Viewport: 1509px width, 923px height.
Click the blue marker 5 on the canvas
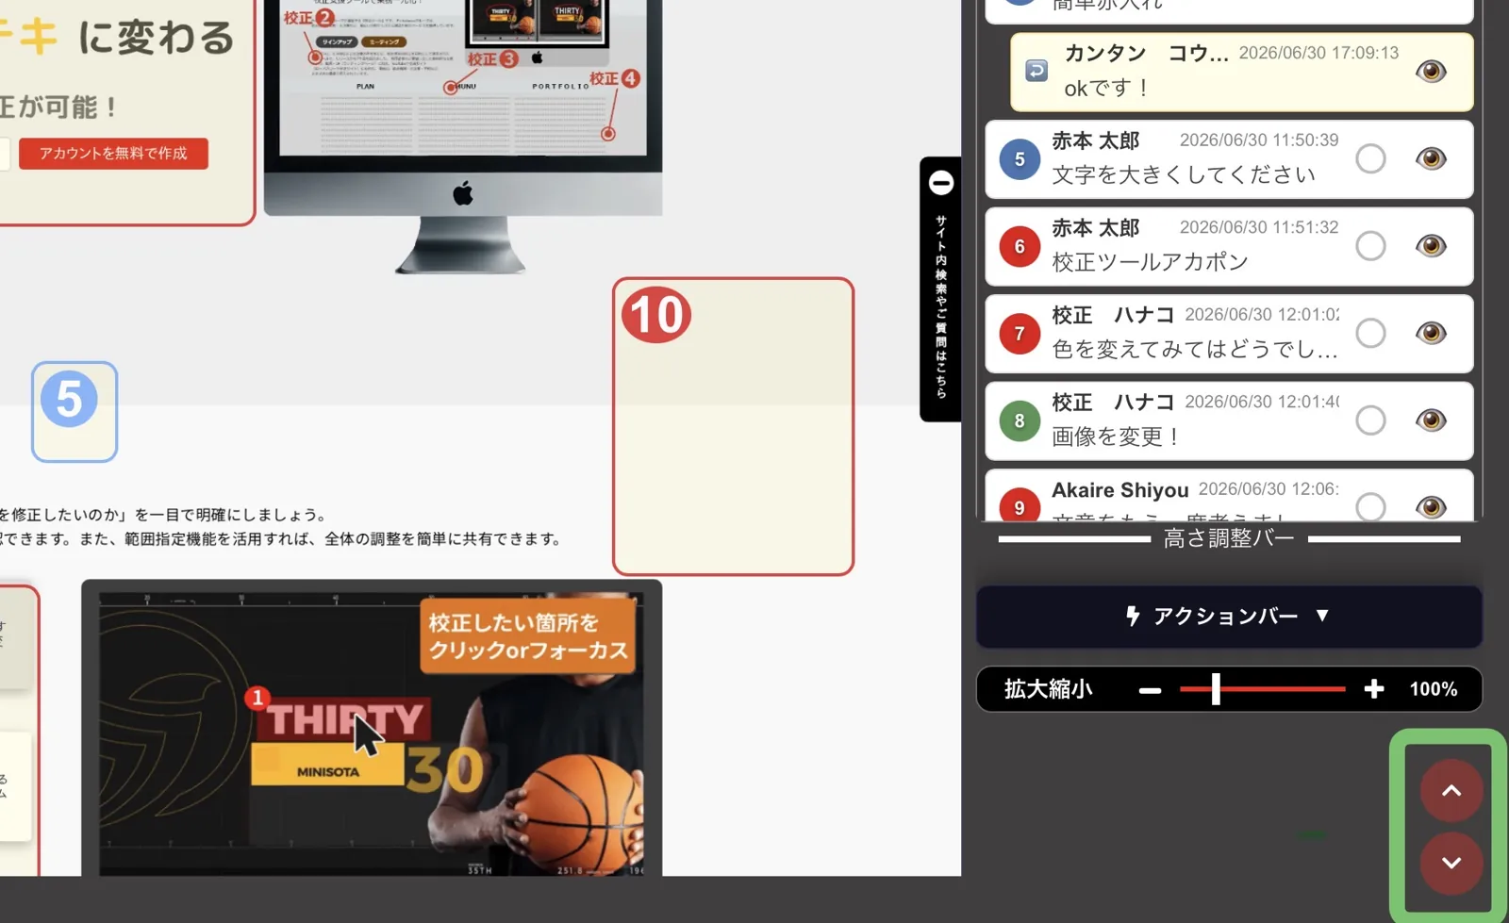tap(69, 399)
